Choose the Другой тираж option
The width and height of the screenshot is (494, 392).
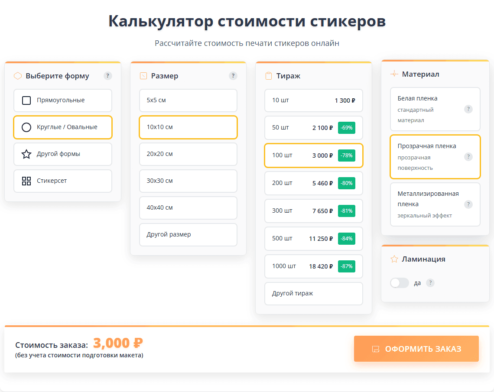click(313, 293)
